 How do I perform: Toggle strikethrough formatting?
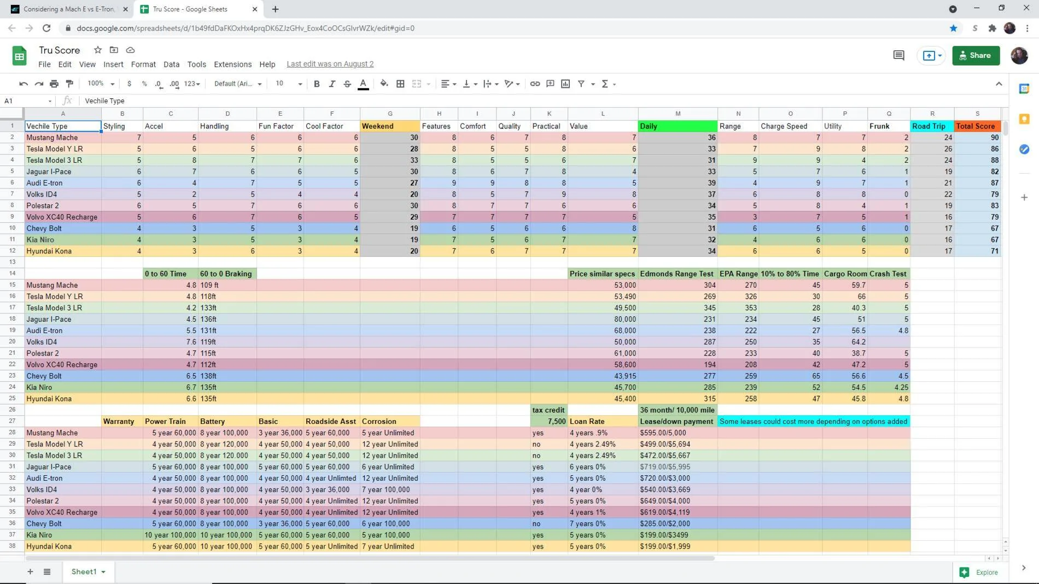tap(347, 84)
